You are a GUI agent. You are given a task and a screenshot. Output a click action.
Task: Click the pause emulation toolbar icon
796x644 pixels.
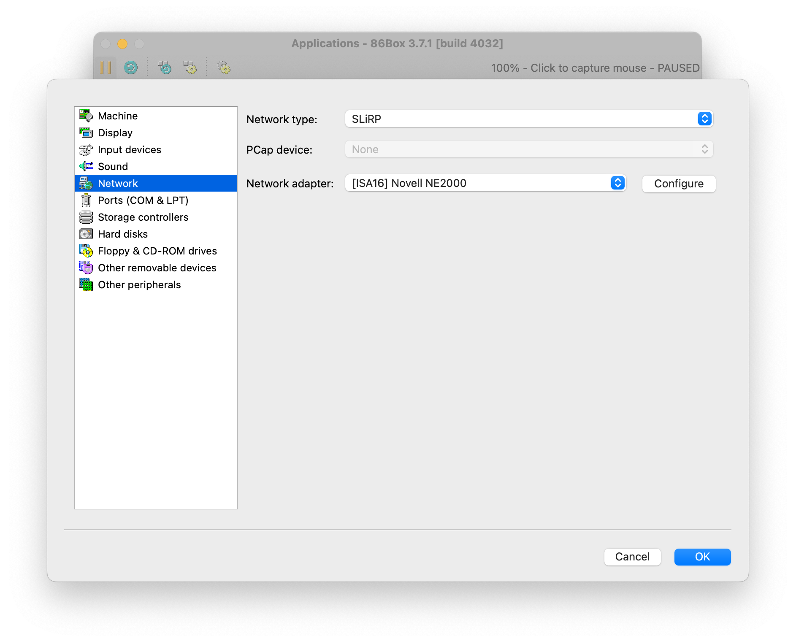tap(106, 68)
